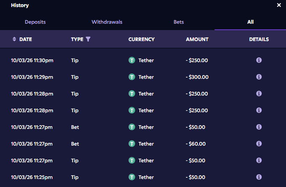Screen dimensions: 286x187
Task: Show info icon for the $50.00 Bet
Action: (x=259, y=127)
